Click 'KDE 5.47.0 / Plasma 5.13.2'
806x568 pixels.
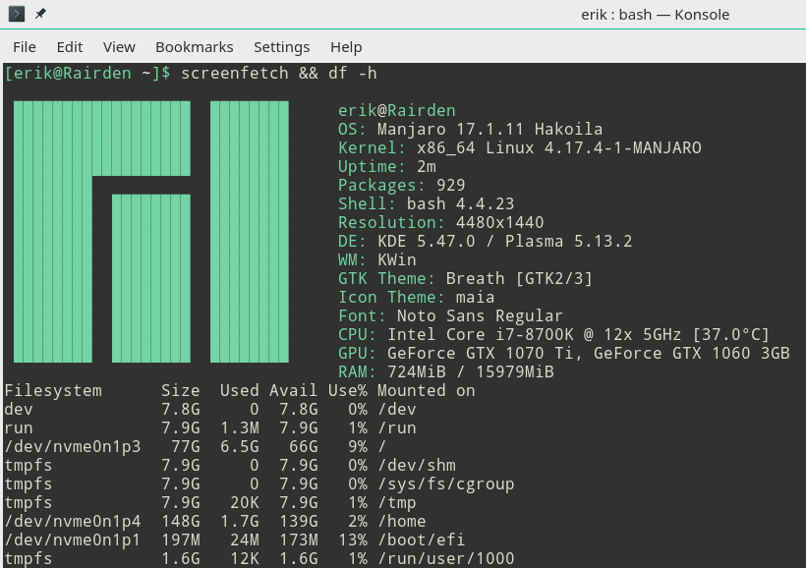tap(505, 241)
